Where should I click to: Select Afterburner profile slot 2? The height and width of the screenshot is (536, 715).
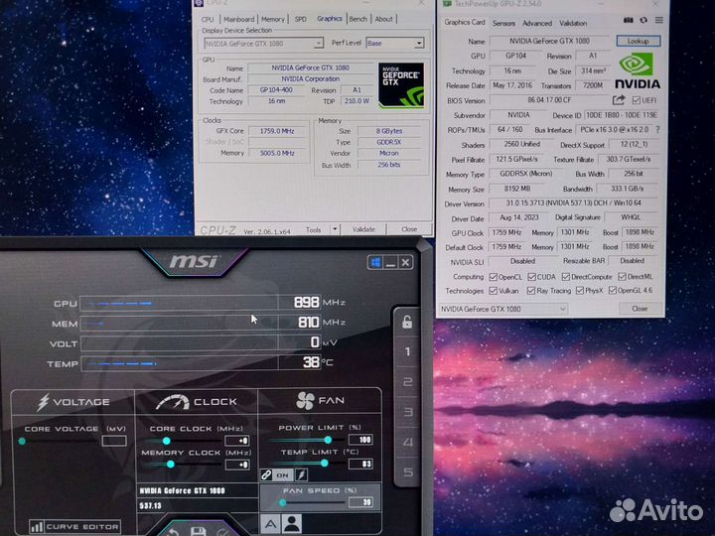[x=408, y=381]
